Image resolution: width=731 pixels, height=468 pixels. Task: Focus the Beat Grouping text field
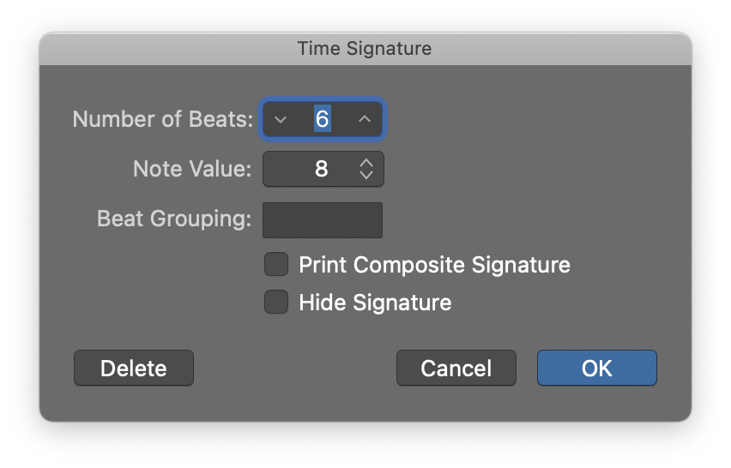(x=323, y=220)
